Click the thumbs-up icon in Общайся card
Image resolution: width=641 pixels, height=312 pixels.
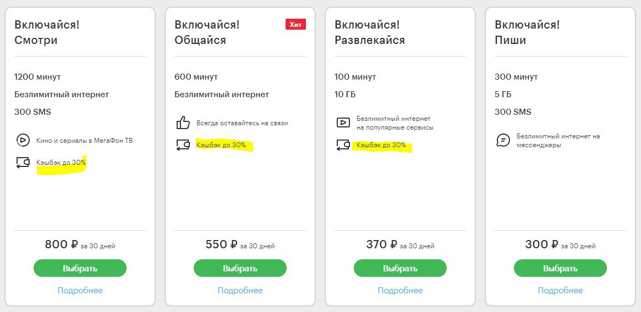pos(183,122)
